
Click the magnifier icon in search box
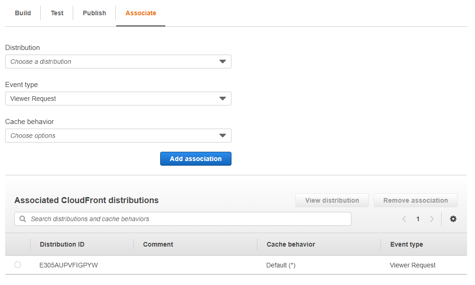coord(23,219)
